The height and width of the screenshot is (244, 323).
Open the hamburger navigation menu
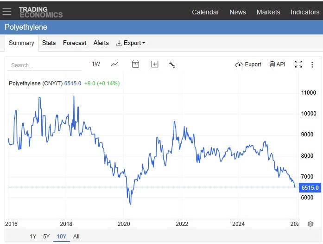coord(7,12)
